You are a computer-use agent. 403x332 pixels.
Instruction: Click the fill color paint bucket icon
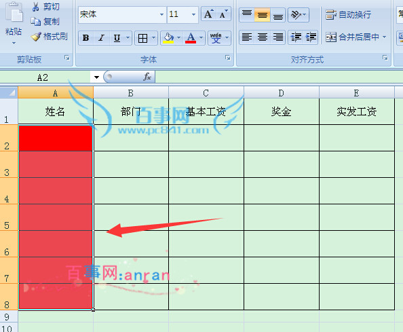click(169, 38)
